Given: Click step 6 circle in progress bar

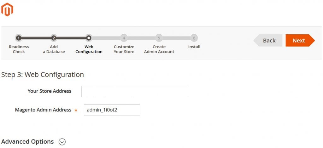Looking at the screenshot, I should tap(194, 38).
